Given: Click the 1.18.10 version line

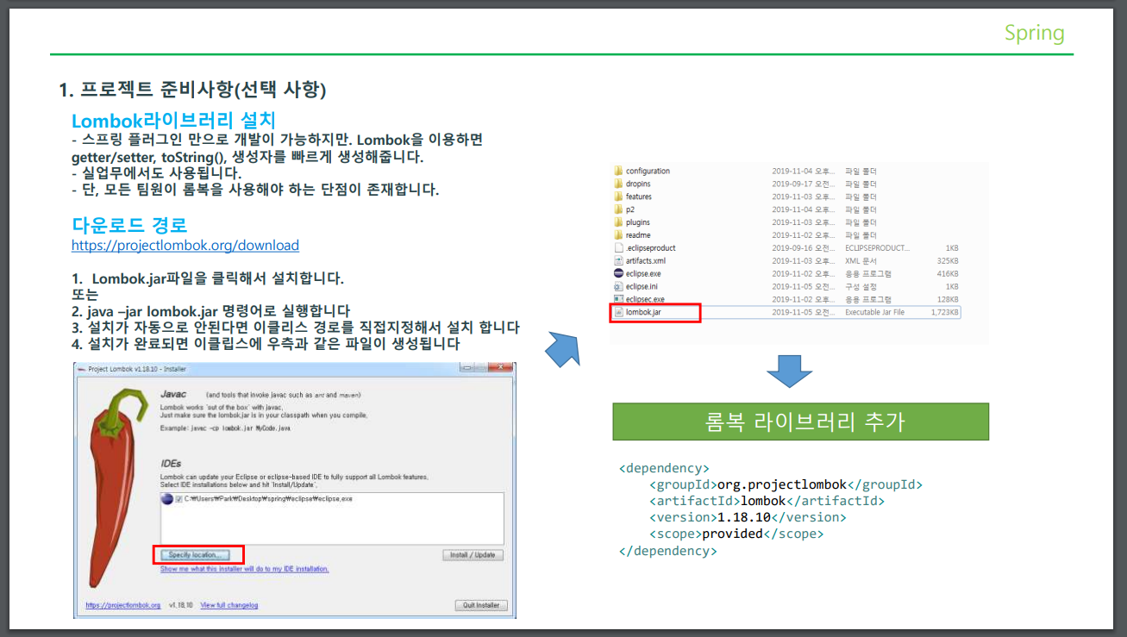Looking at the screenshot, I should click(x=748, y=517).
